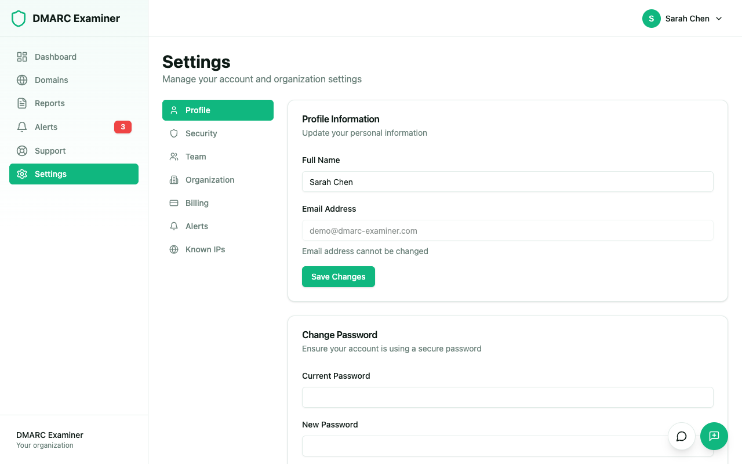Click the Reports document icon
The height and width of the screenshot is (464, 742).
click(22, 103)
